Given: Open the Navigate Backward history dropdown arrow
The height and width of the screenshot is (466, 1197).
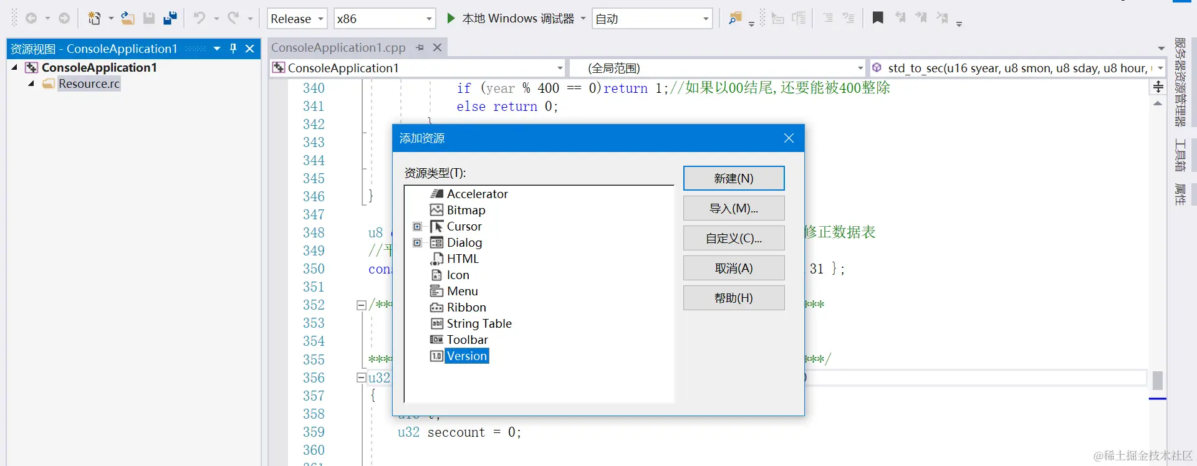Looking at the screenshot, I should point(47,19).
